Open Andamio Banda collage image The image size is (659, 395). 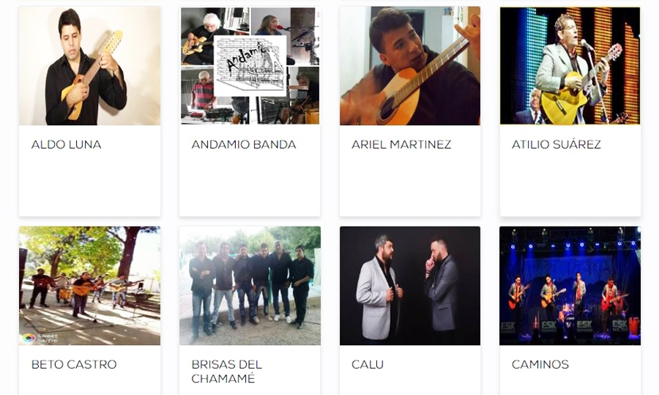(x=250, y=66)
